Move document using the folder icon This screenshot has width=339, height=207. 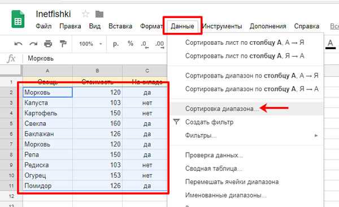(x=99, y=14)
